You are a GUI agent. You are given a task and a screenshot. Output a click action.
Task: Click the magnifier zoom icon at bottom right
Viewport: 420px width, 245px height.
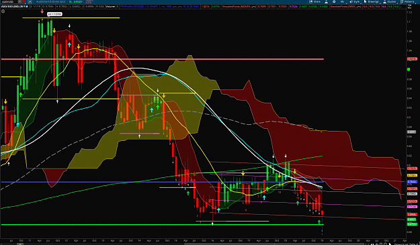click(380, 244)
